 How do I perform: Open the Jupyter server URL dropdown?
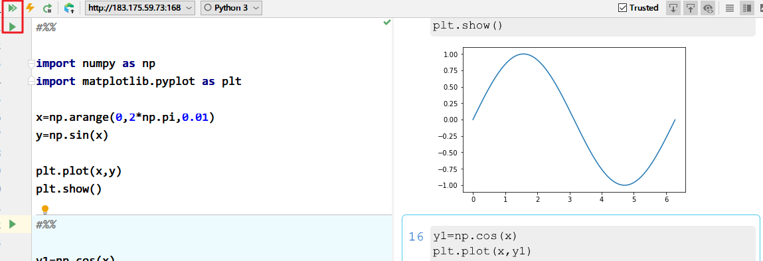pos(140,8)
